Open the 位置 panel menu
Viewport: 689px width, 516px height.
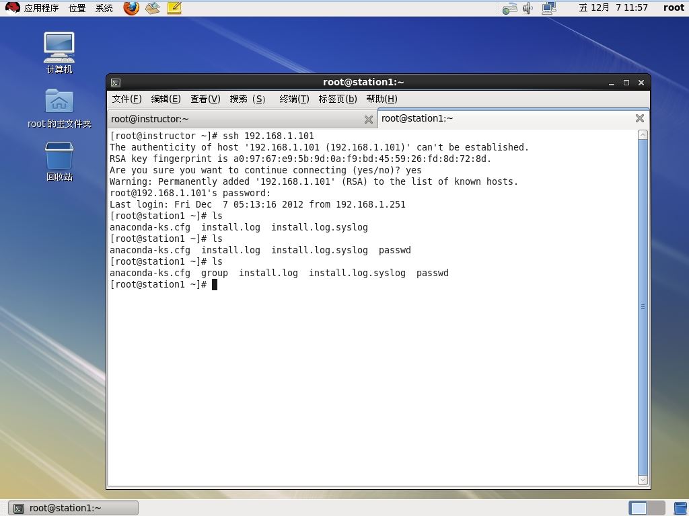point(77,8)
